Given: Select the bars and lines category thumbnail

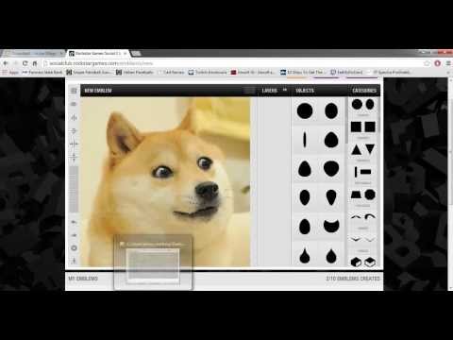Looking at the screenshot, I should point(362,172).
